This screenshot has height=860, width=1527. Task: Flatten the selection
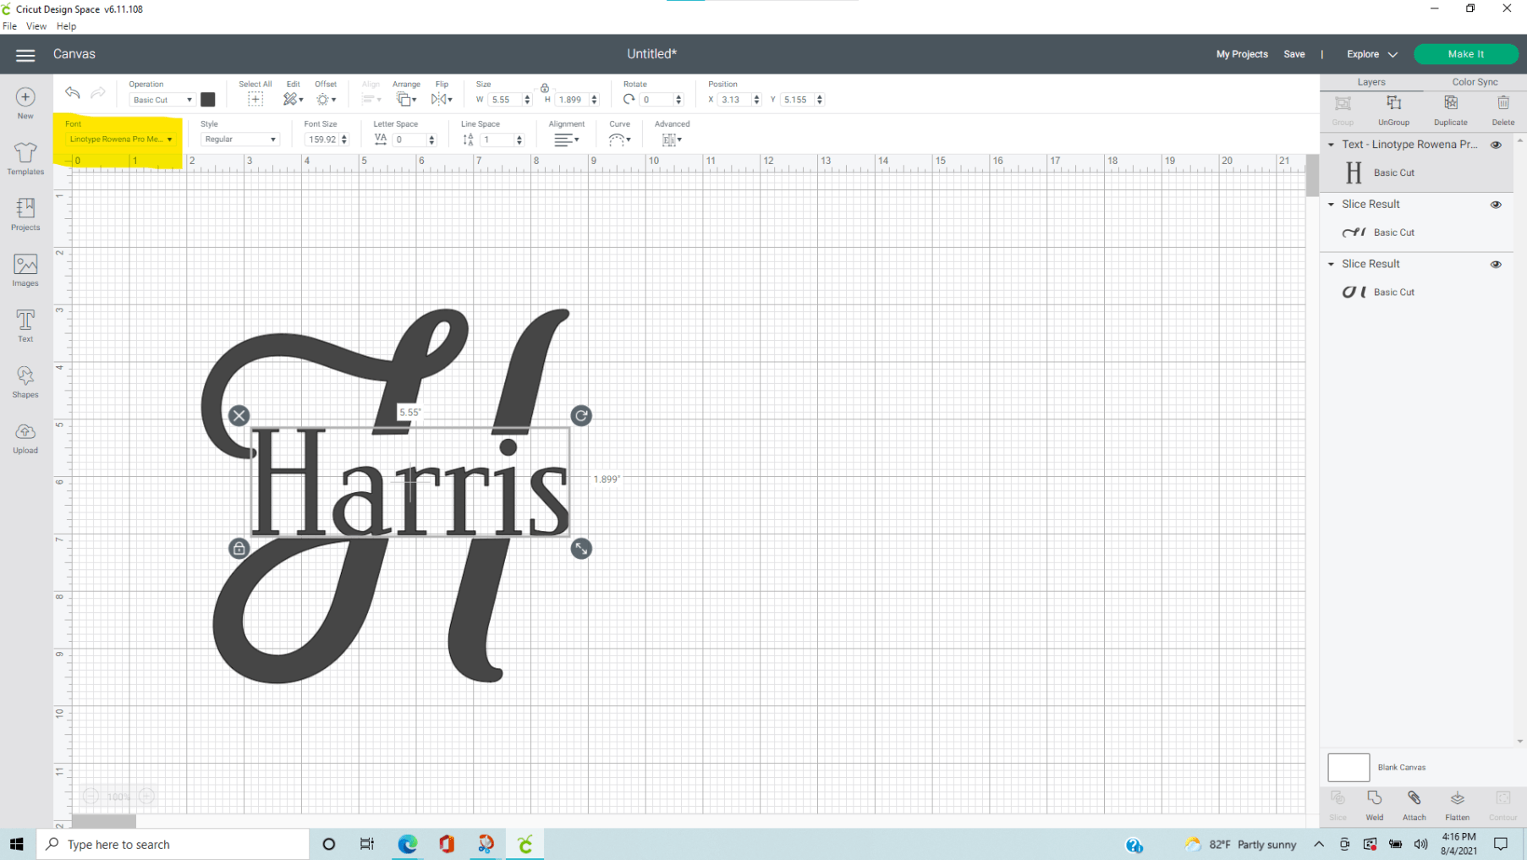[1457, 803]
